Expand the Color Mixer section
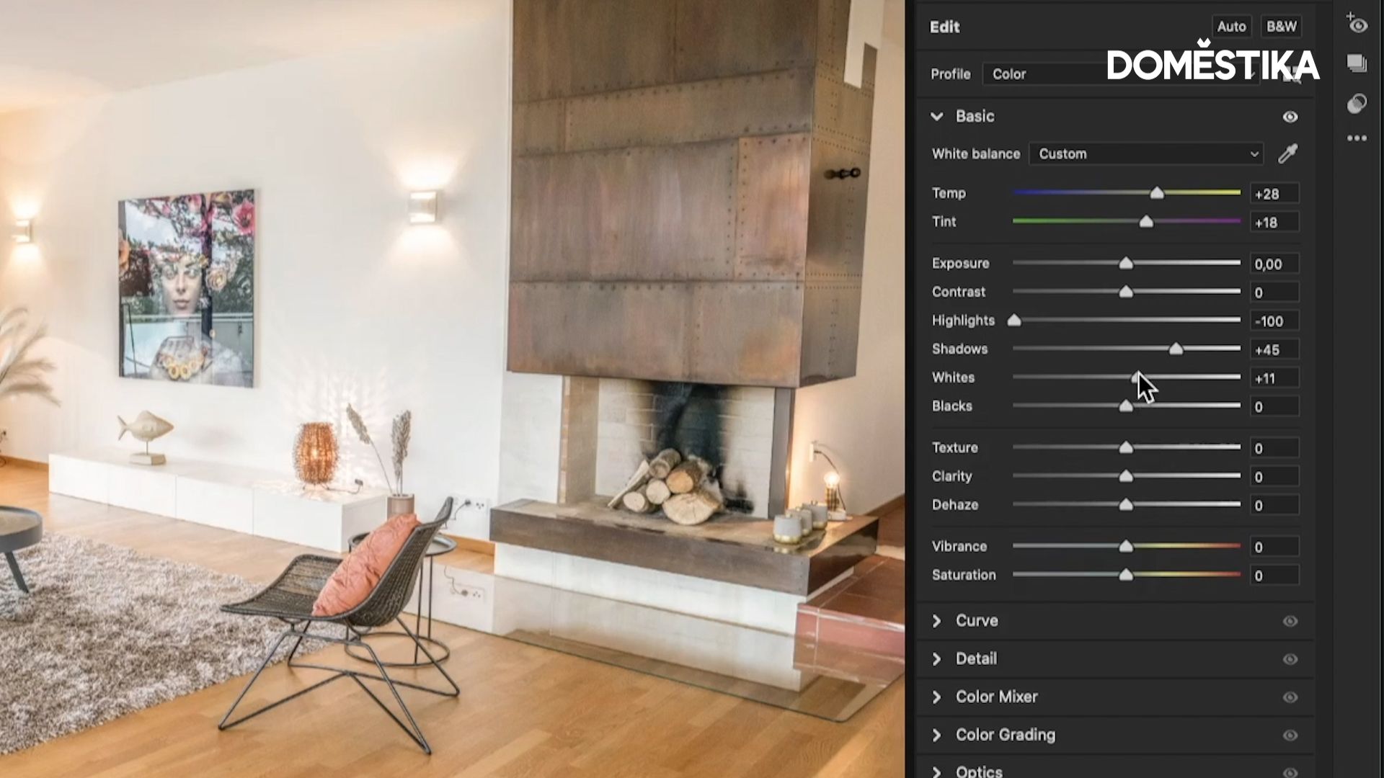This screenshot has height=778, width=1384. [x=937, y=697]
